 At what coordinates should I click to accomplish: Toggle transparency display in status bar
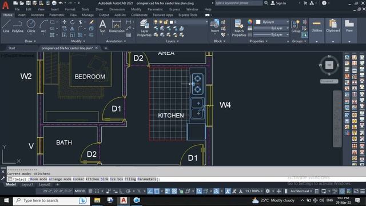click(x=174, y=191)
